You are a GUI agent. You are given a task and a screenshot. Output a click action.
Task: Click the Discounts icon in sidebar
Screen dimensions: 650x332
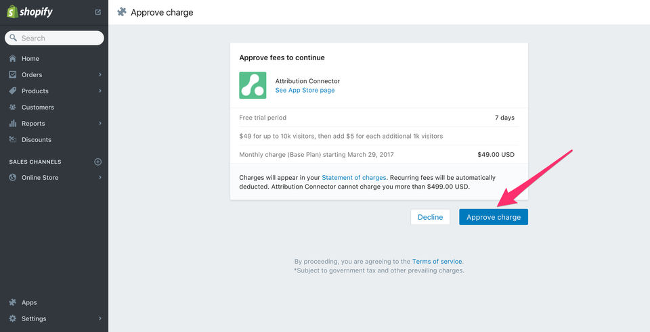13,140
